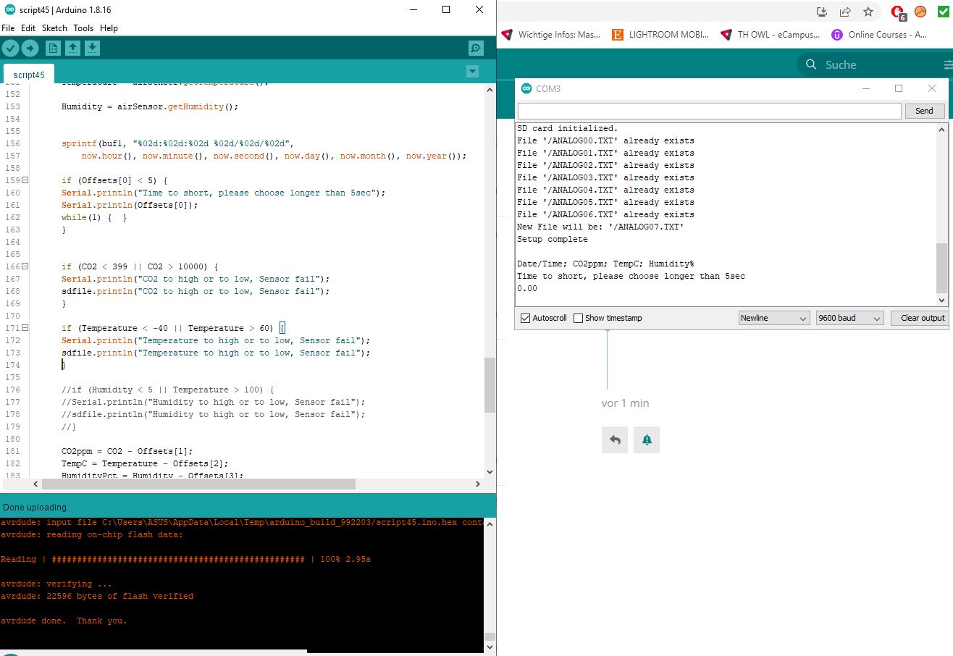This screenshot has height=656, width=953.
Task: Click the browser share icon
Action: pyautogui.click(x=844, y=12)
